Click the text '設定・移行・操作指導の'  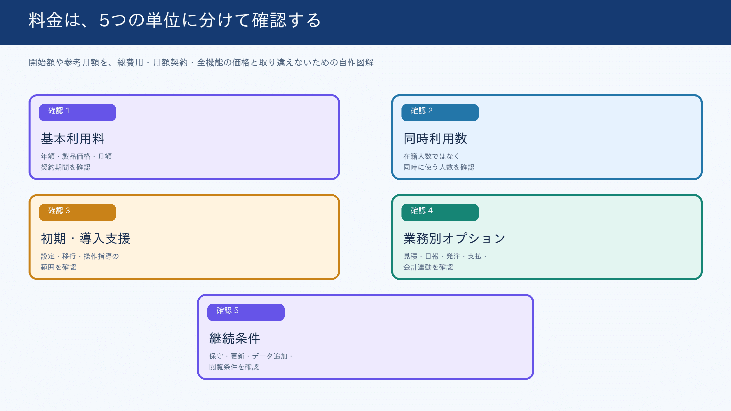[80, 256]
